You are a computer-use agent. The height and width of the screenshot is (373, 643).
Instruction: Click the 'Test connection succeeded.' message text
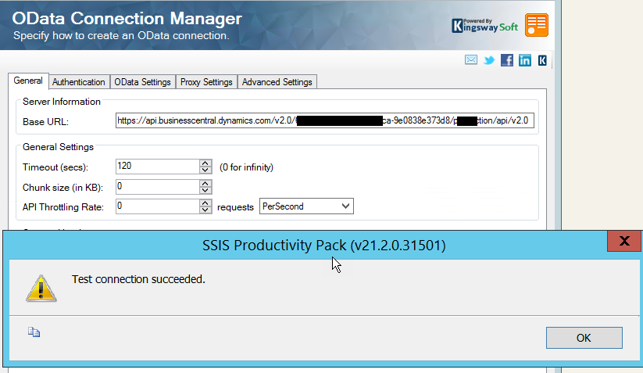click(138, 279)
